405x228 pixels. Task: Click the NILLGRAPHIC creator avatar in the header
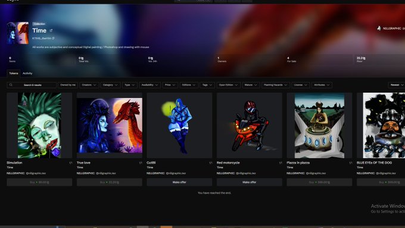pos(379,28)
